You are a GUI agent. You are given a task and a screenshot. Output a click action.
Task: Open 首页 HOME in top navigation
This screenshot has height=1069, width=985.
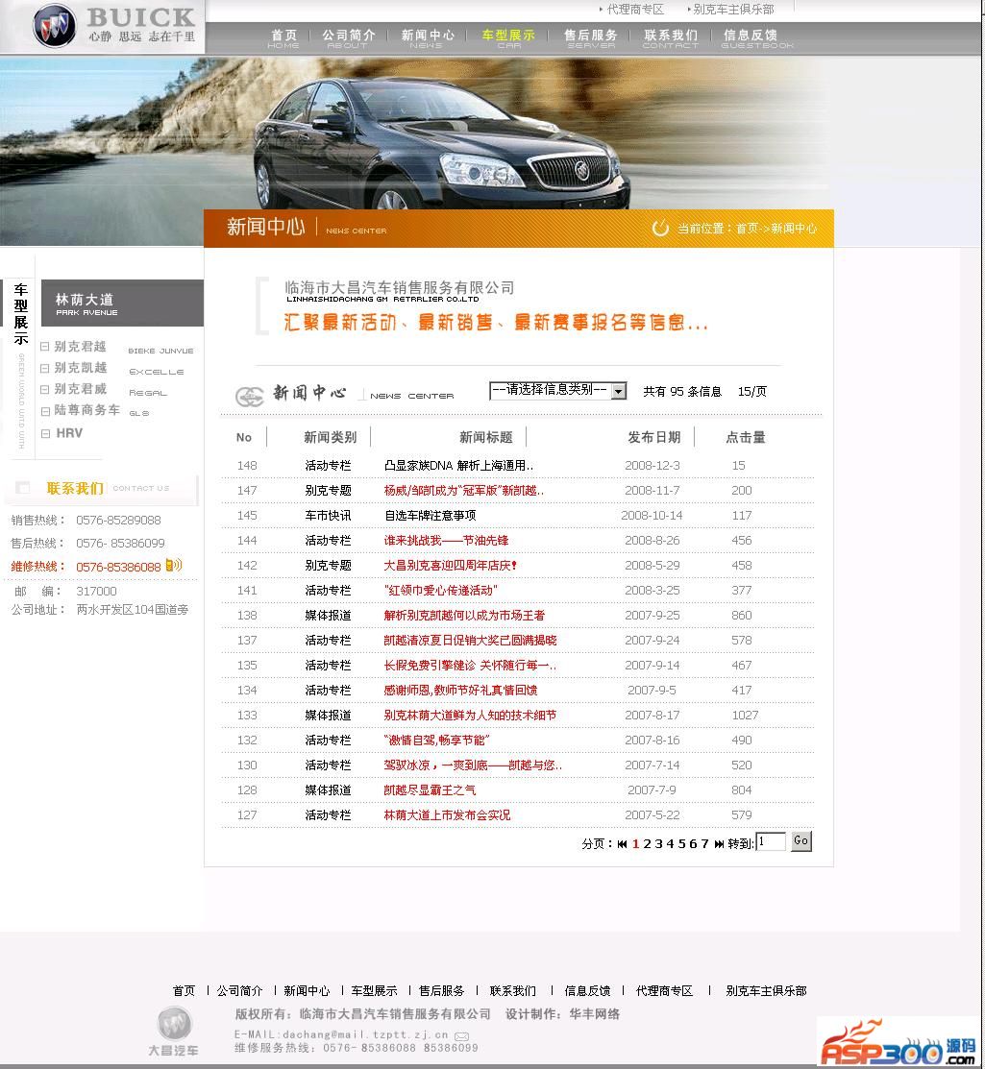click(283, 38)
